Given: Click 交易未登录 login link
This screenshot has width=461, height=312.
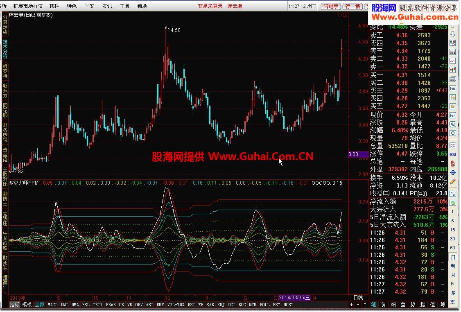Looking at the screenshot, I should pyautogui.click(x=210, y=6).
